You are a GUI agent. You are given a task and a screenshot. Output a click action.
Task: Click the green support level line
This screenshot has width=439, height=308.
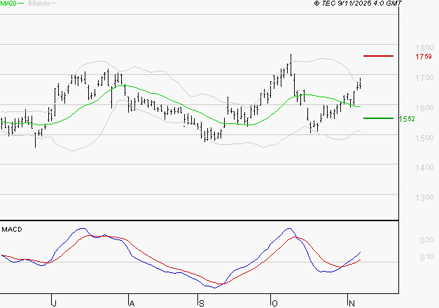click(x=378, y=118)
